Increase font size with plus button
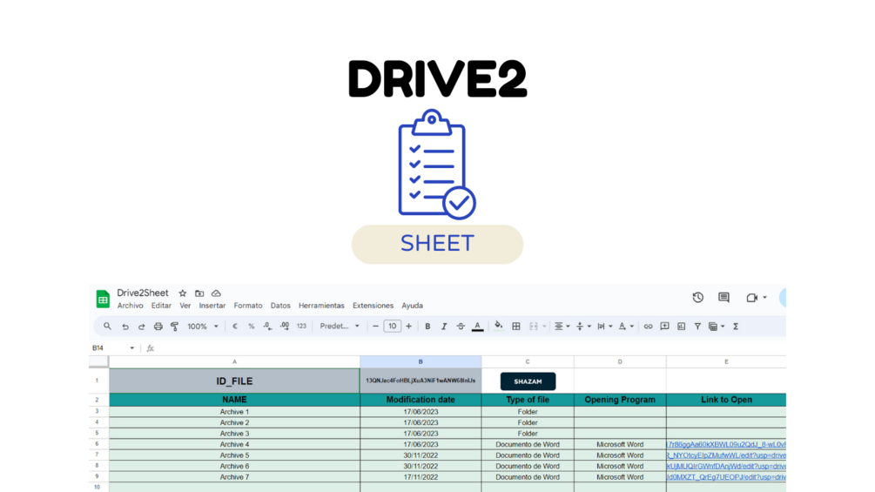Image resolution: width=875 pixels, height=492 pixels. click(x=409, y=327)
